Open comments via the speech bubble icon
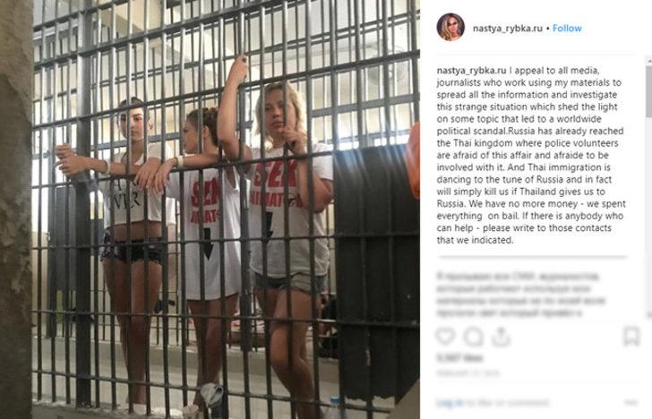The height and width of the screenshot is (419, 652). [x=474, y=337]
